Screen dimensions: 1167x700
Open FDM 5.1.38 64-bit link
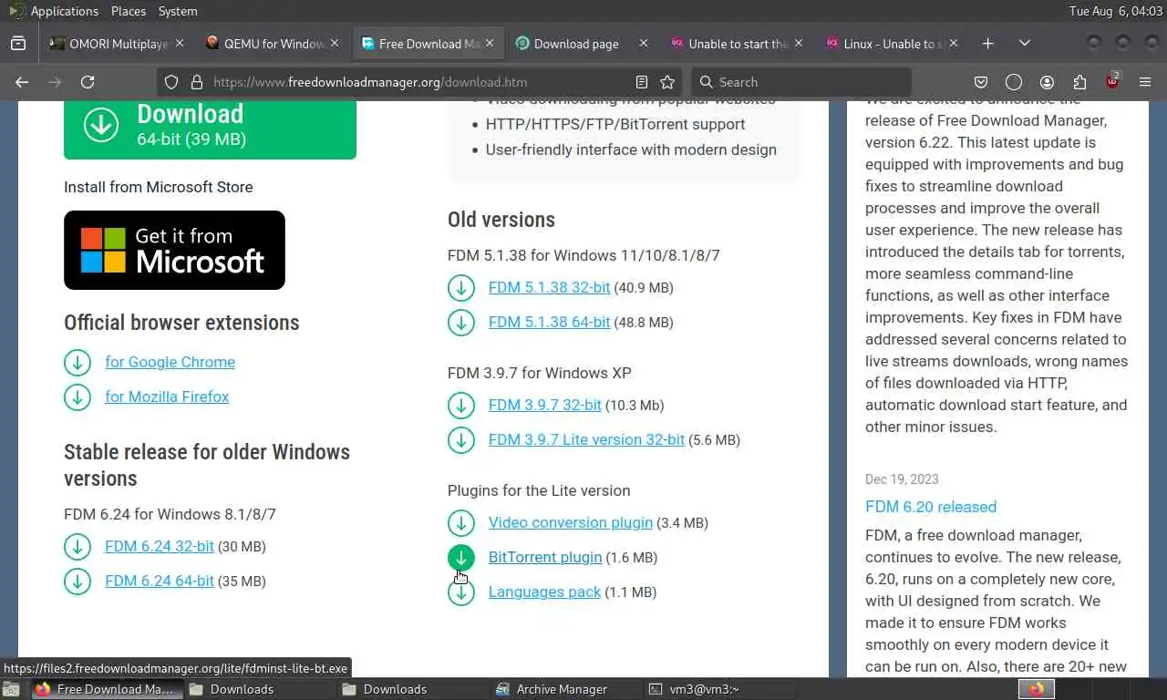549,322
